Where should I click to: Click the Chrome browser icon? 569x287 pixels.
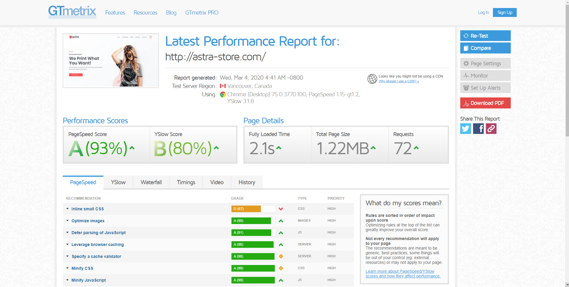223,94
